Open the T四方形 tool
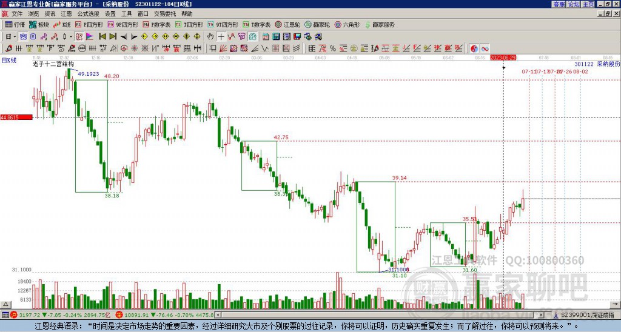 [189, 24]
